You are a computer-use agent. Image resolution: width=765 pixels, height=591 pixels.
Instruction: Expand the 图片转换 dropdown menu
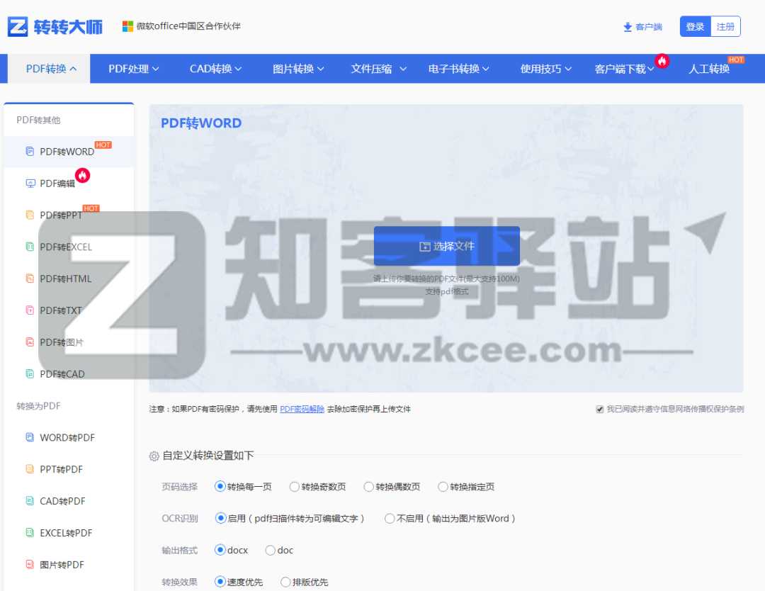pyautogui.click(x=298, y=69)
